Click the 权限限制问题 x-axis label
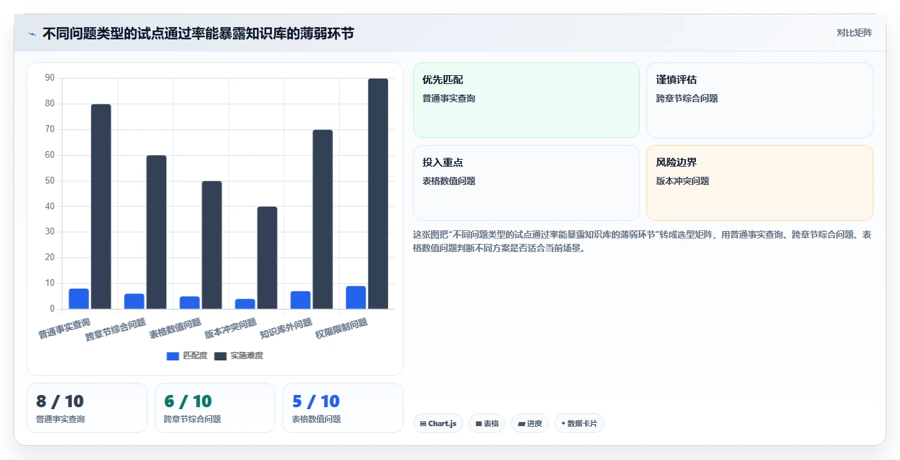This screenshot has height=460, width=900. coord(341,329)
